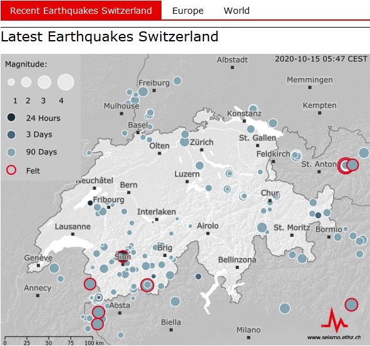Click the Mulhouse city label

coord(121,106)
